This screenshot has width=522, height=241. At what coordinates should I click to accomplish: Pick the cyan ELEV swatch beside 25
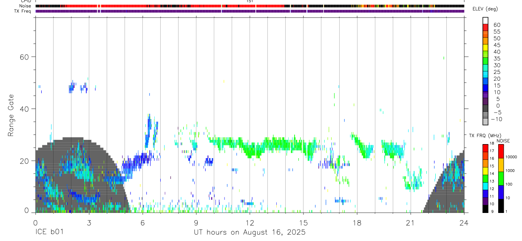pos(485,74)
